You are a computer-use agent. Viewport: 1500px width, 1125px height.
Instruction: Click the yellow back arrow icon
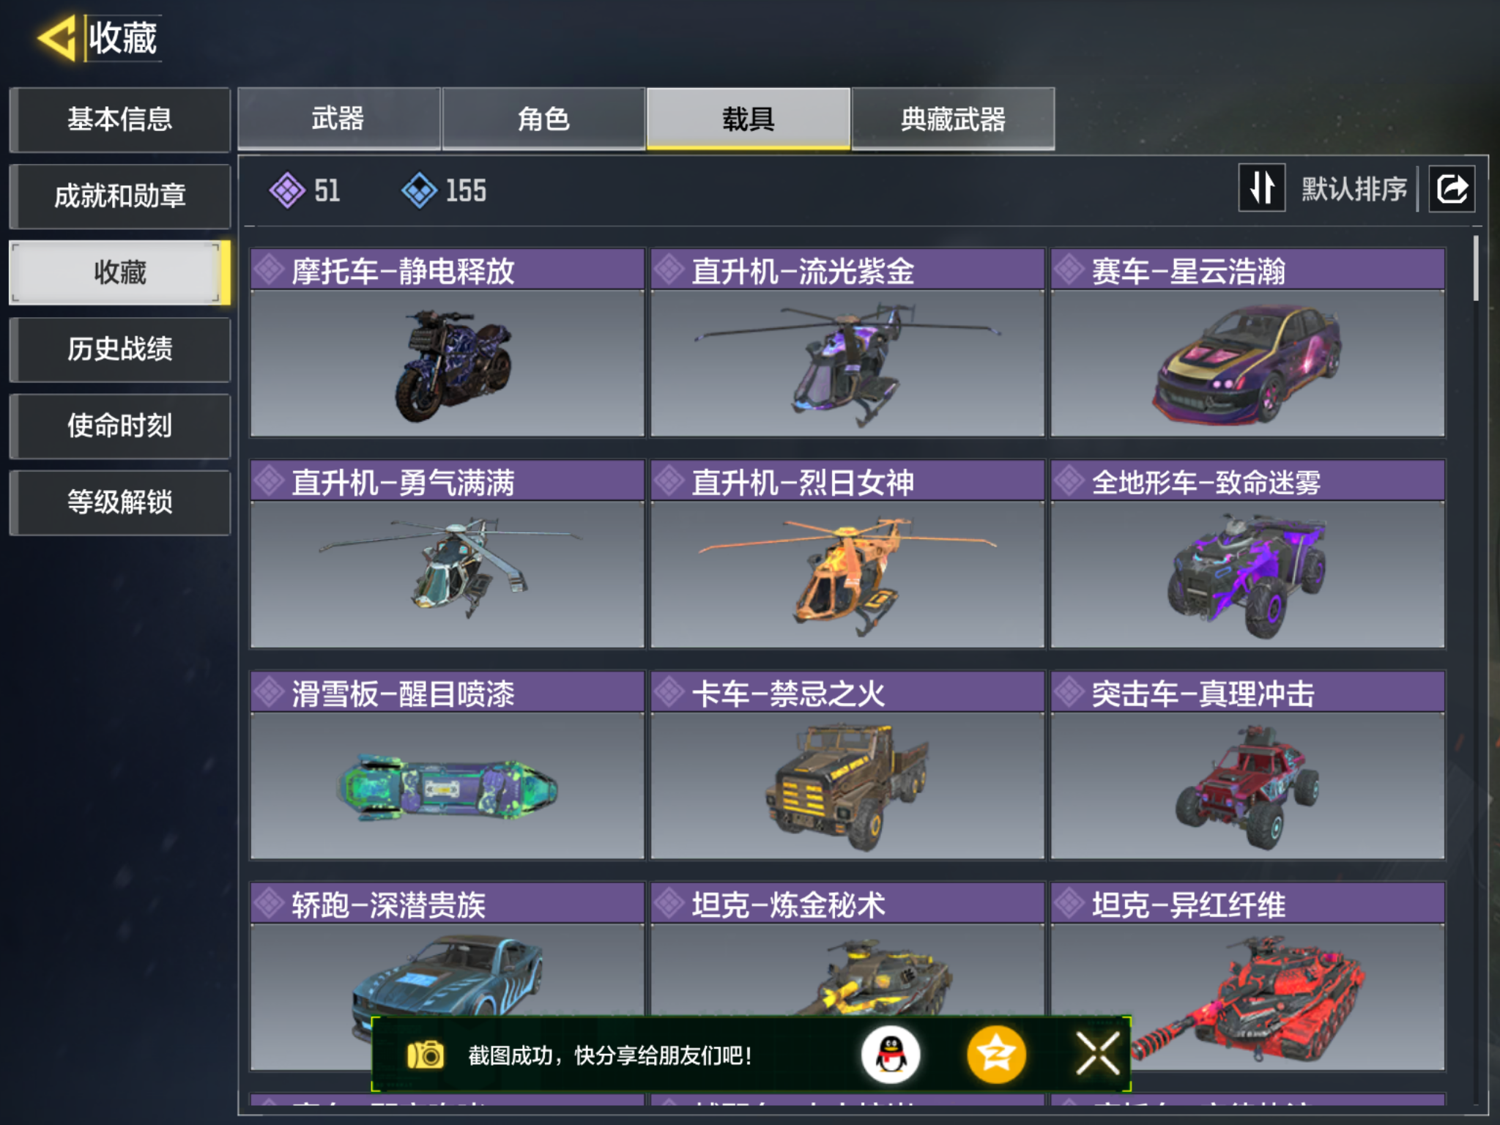56,37
